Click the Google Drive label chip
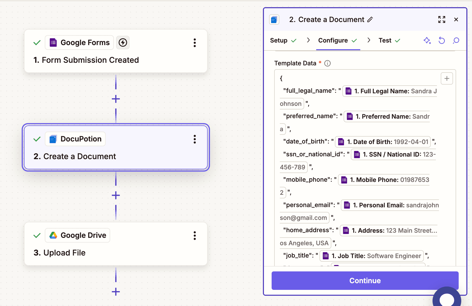 click(78, 235)
